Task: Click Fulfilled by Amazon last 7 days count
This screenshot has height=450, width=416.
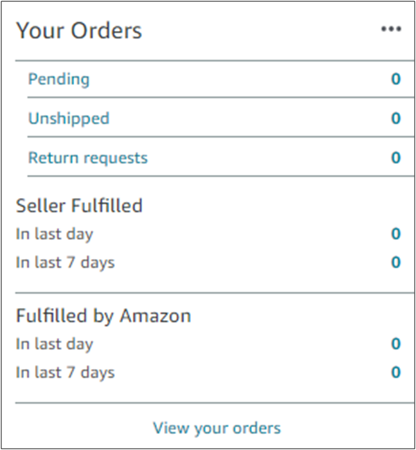Action: click(x=396, y=372)
